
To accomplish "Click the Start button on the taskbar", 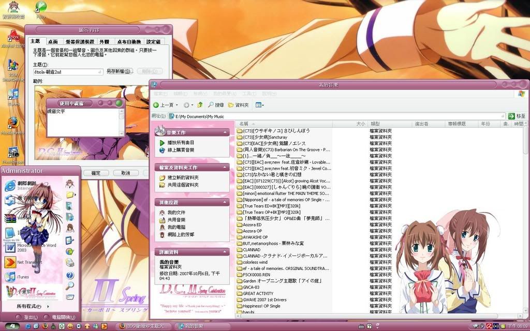I will (12, 326).
